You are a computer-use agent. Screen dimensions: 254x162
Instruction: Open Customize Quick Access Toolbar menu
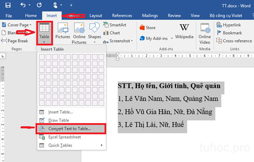pos(71,5)
